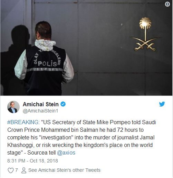173x178 pixels.
Task: Open the #BREAKING hashtag
Action: (23, 122)
